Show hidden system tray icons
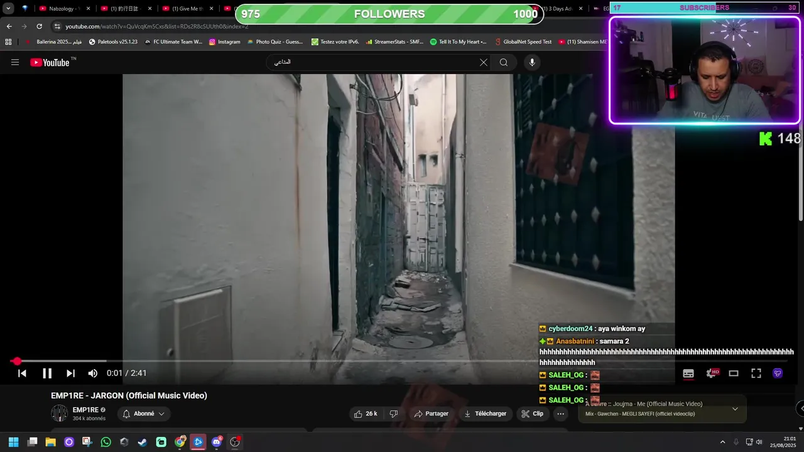Image resolution: width=804 pixels, height=452 pixels. click(722, 442)
